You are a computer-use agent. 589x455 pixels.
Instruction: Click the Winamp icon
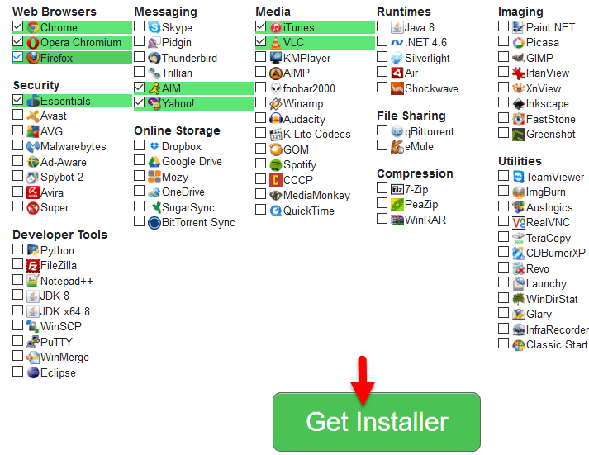tap(276, 103)
